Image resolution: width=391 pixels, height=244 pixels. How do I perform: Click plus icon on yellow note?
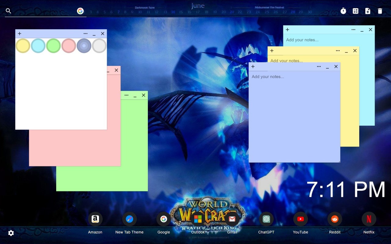click(272, 51)
